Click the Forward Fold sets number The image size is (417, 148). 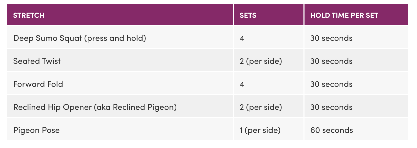(x=242, y=84)
